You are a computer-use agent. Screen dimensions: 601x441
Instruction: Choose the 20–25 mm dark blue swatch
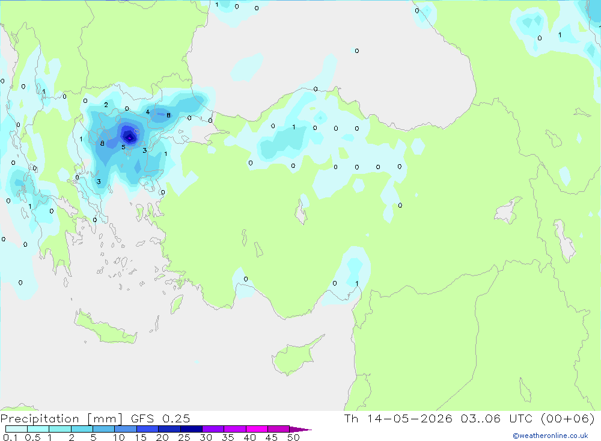coord(169,429)
